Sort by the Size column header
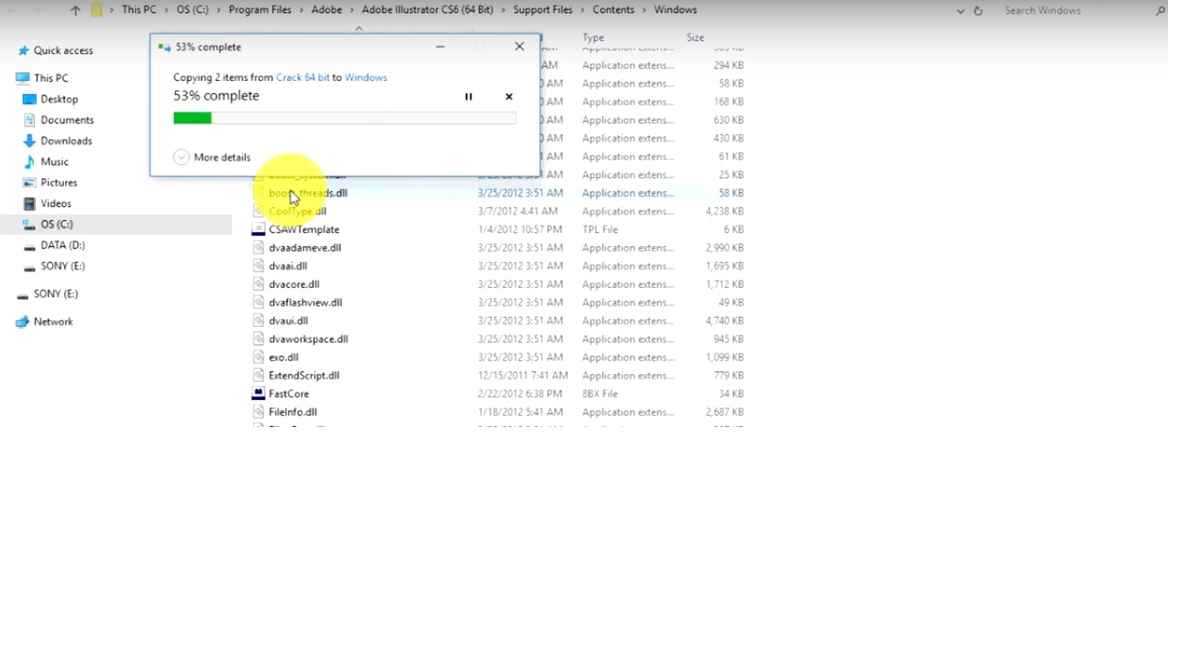 pyautogui.click(x=696, y=37)
